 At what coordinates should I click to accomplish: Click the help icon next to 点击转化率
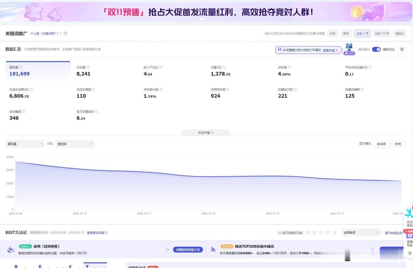pos(161,89)
